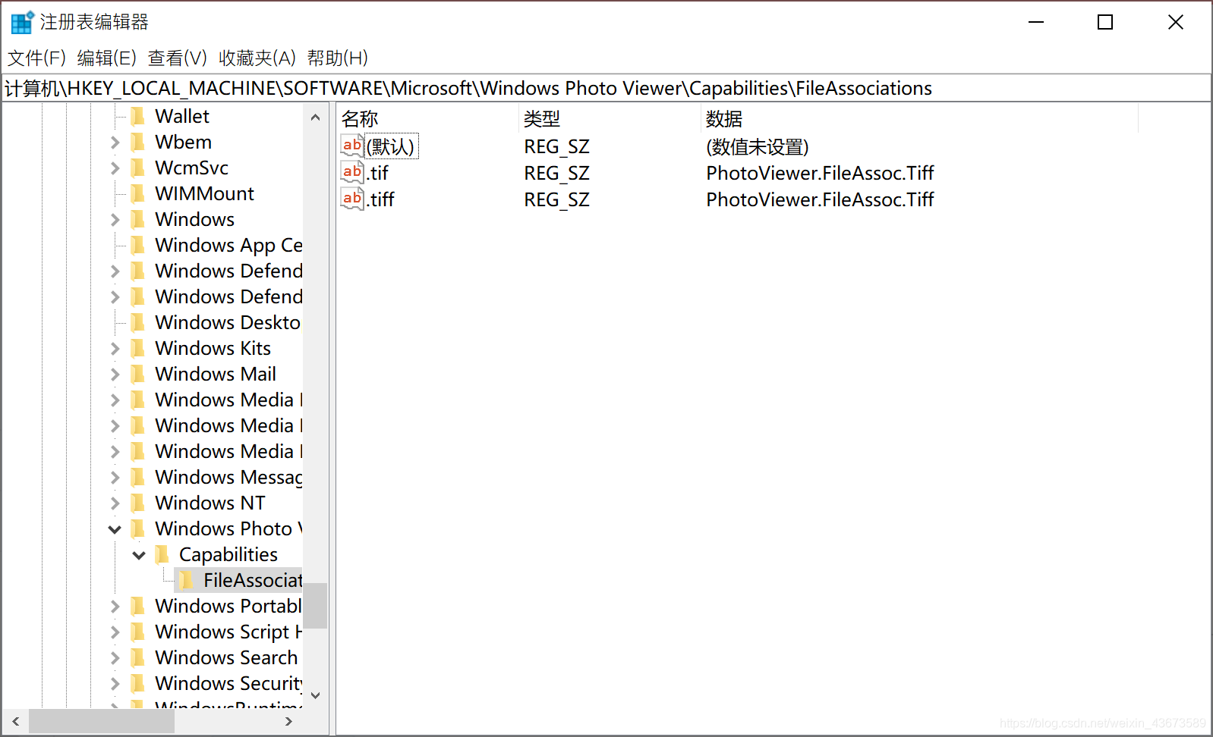Click the Windows App Ce folder icon

pyautogui.click(x=137, y=245)
